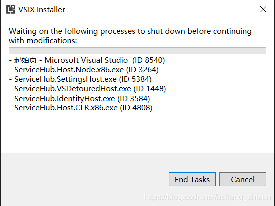
Task: Select the ServiceHub.SettingsHost.exe process name
Action: (65, 79)
